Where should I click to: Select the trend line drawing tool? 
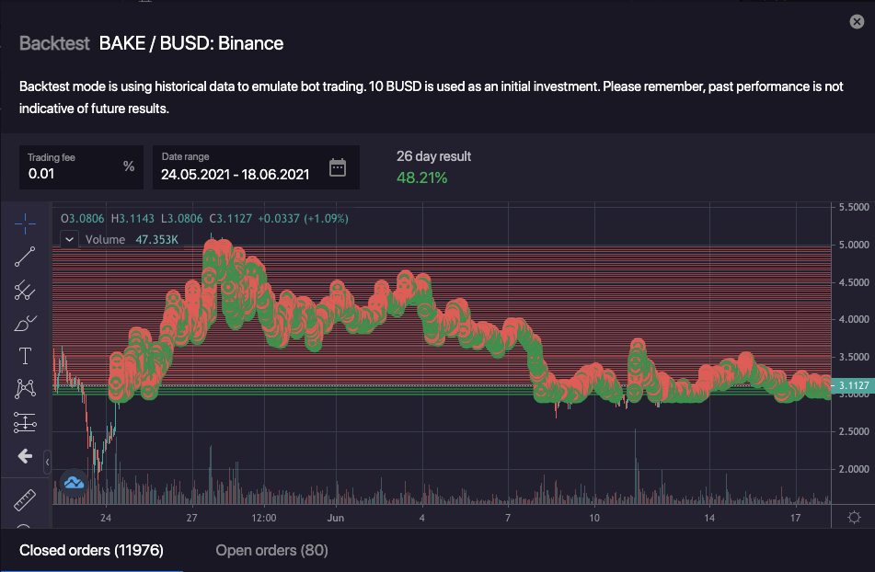25,257
